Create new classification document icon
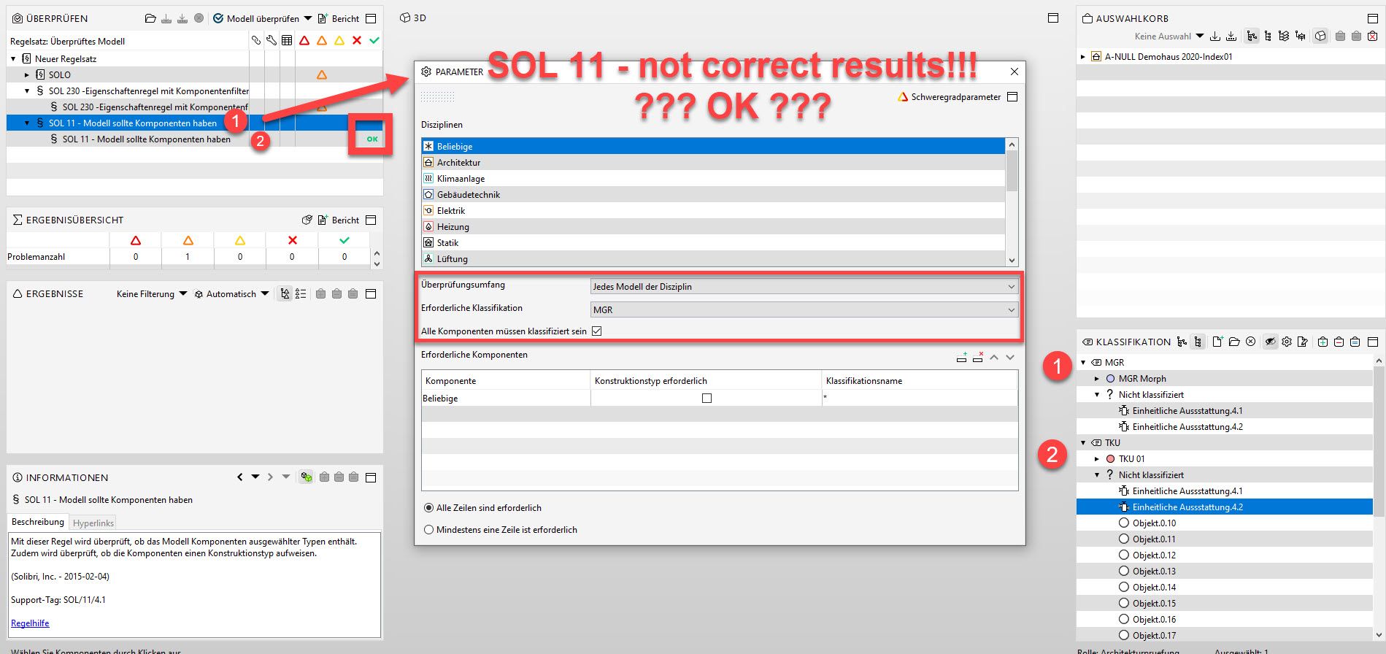This screenshot has height=654, width=1386. pyautogui.click(x=1217, y=342)
